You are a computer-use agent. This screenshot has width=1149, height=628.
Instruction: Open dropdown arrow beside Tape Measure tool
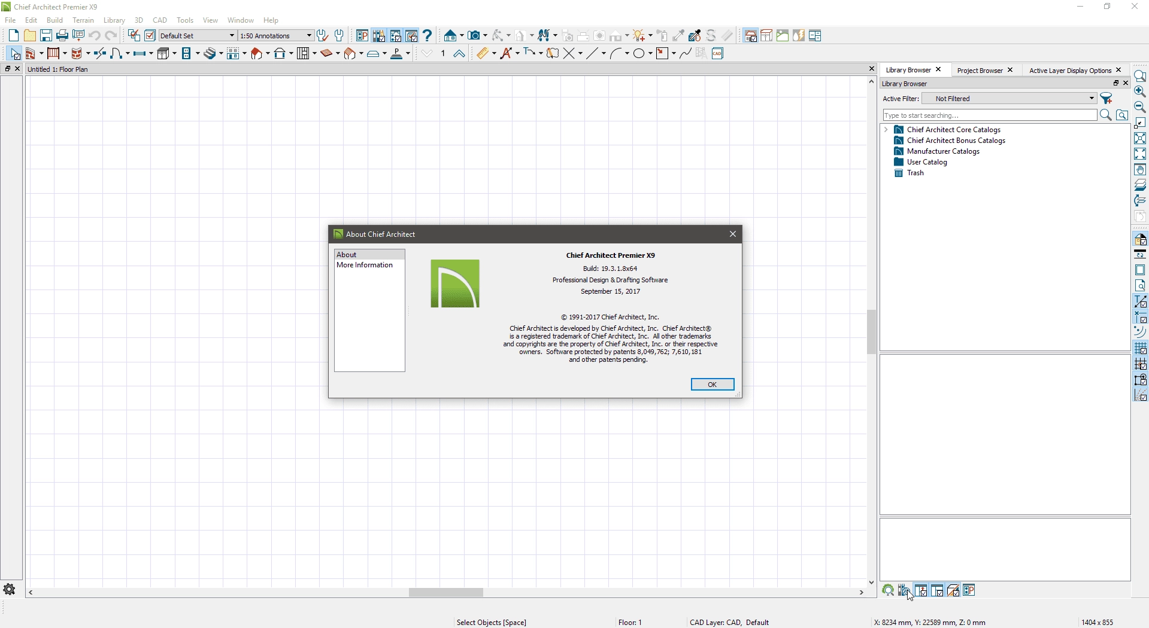click(494, 54)
